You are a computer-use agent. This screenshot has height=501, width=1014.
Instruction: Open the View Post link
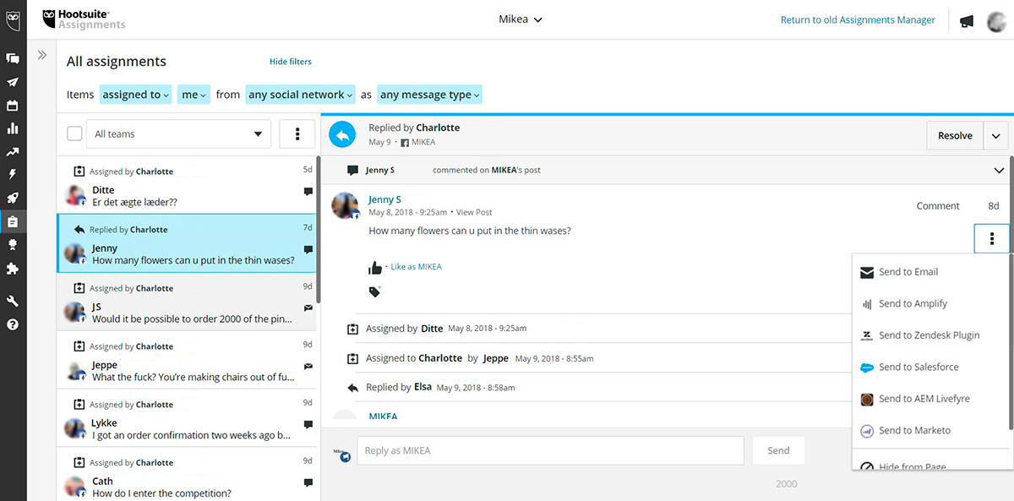(x=474, y=212)
